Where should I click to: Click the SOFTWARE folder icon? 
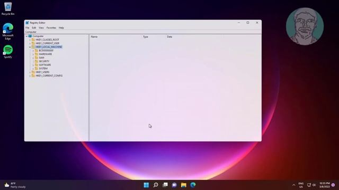pyautogui.click(x=37, y=65)
